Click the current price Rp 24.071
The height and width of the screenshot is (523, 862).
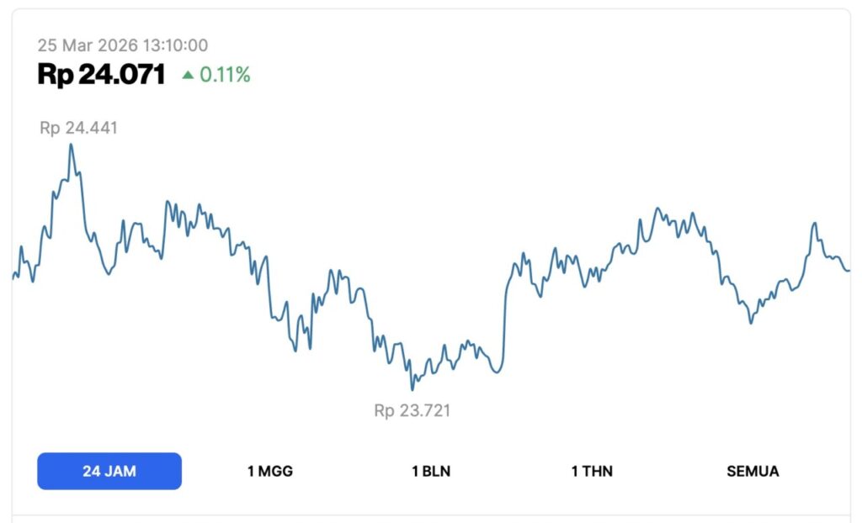point(101,75)
